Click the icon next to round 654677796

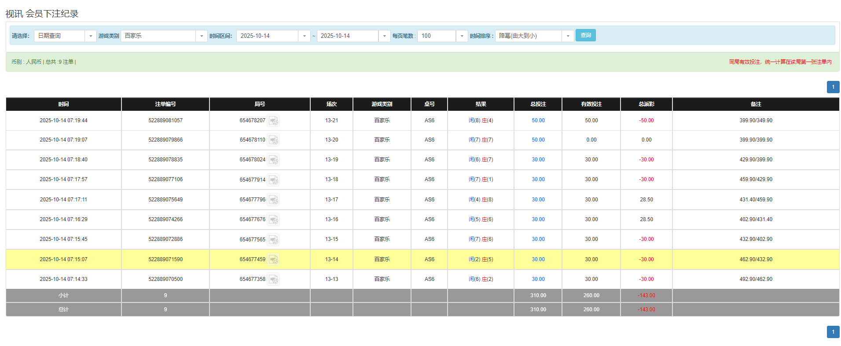tap(273, 200)
